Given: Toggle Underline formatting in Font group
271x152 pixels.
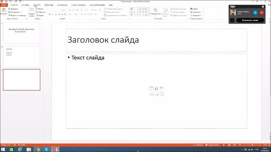Looking at the screenshot, I should coord(55,14).
